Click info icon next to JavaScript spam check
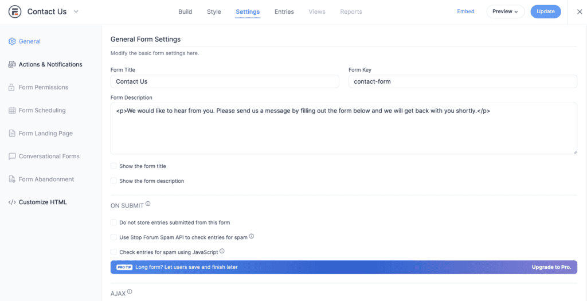This screenshot has height=301, width=587. [222, 251]
